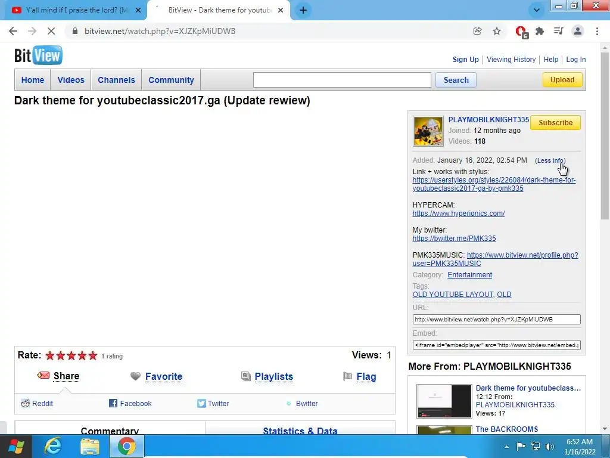Click the Search button
Image resolution: width=610 pixels, height=458 pixels.
pyautogui.click(x=456, y=80)
